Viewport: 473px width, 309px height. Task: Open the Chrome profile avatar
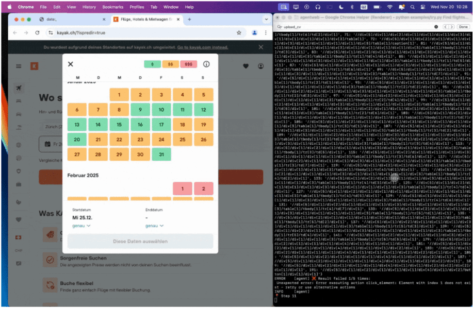[x=255, y=33]
